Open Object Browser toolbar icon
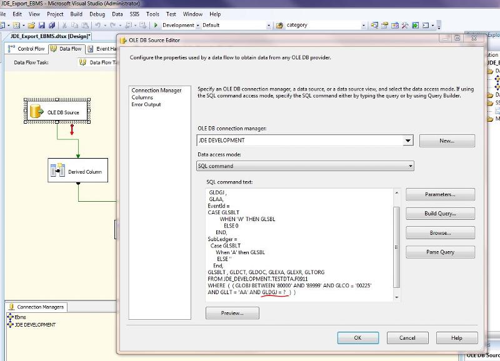Image resolution: width=500 pixels, height=361 pixels. coord(395,25)
